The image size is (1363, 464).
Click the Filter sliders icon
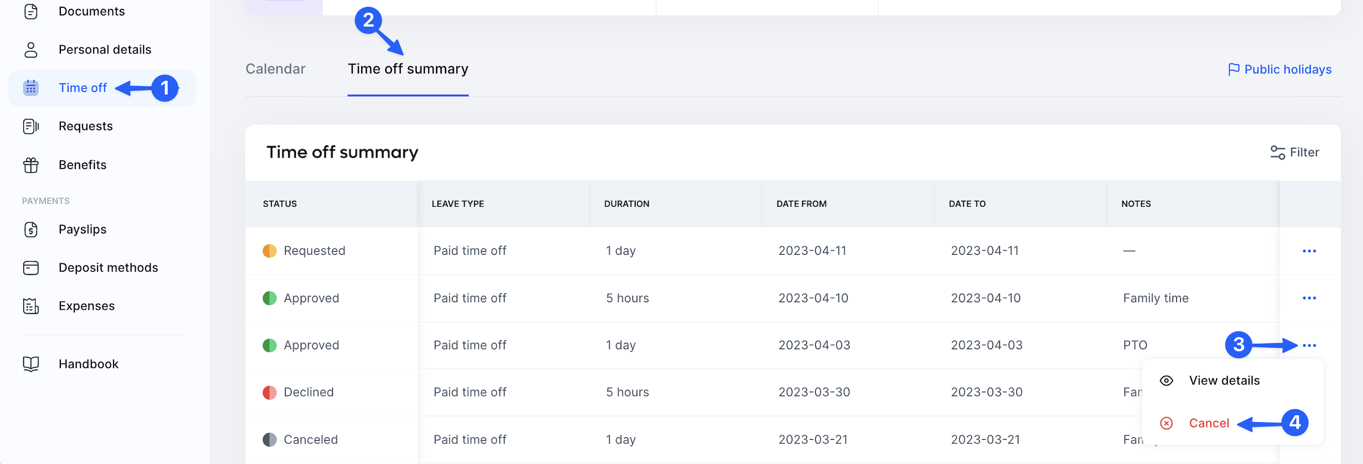point(1277,153)
